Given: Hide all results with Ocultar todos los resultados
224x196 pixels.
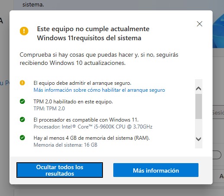Looking at the screenshot, I should [x=60, y=170].
